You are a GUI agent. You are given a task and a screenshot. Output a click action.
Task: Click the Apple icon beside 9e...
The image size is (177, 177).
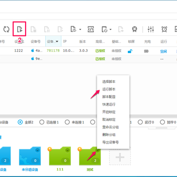pos(32,59)
